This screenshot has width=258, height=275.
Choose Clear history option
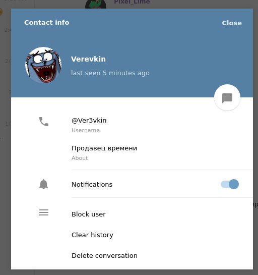[x=92, y=235]
